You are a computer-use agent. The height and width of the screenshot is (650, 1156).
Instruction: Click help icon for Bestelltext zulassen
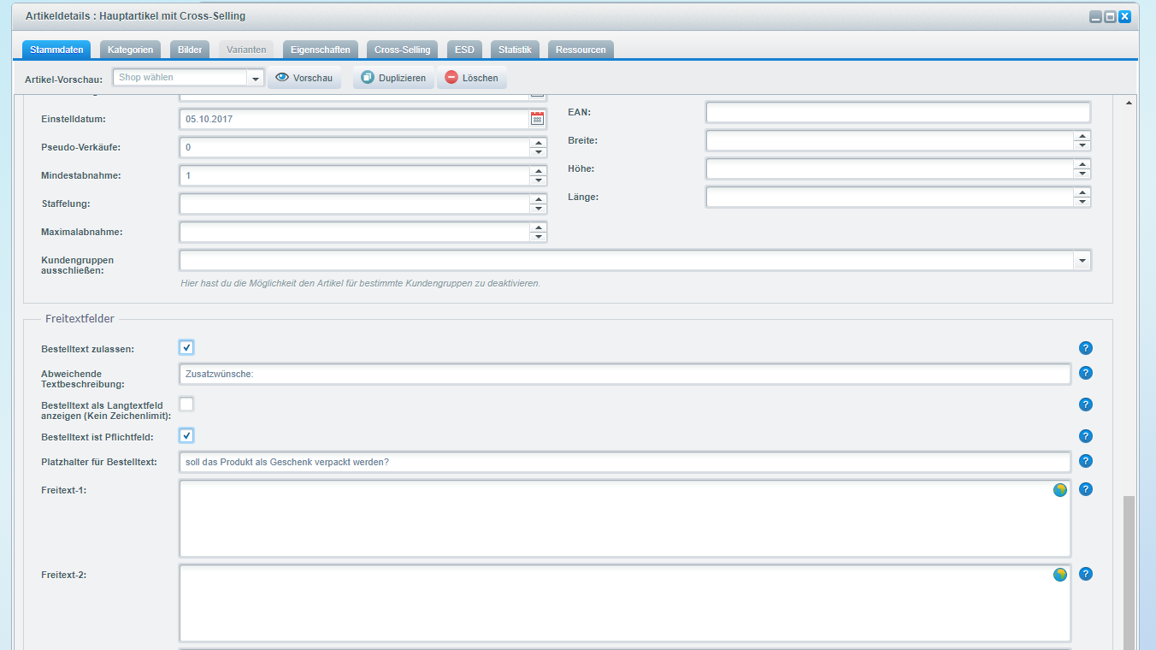point(1086,348)
